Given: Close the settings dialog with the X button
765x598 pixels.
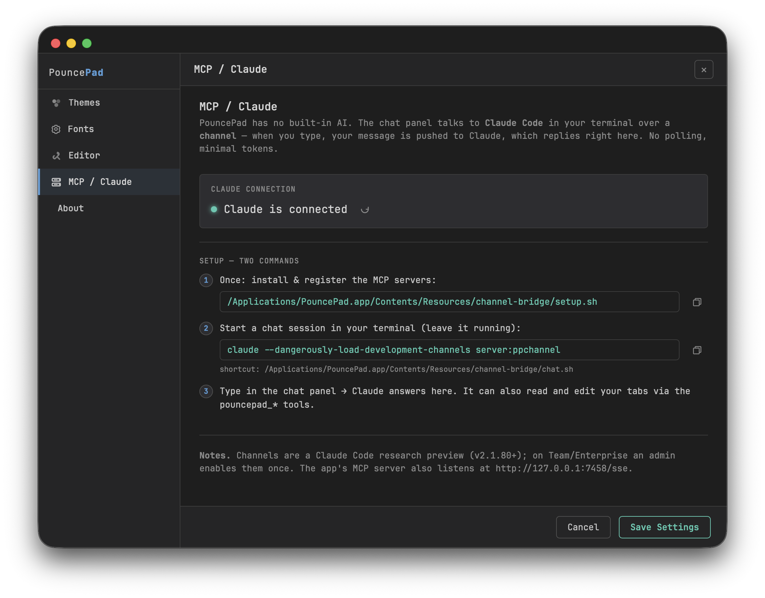Looking at the screenshot, I should pos(704,70).
